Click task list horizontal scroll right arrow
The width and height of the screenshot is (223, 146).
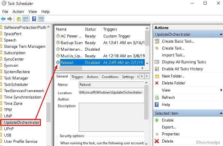[142, 68]
